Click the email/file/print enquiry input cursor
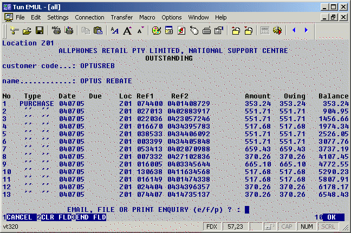The image size is (351, 233). click(x=247, y=210)
